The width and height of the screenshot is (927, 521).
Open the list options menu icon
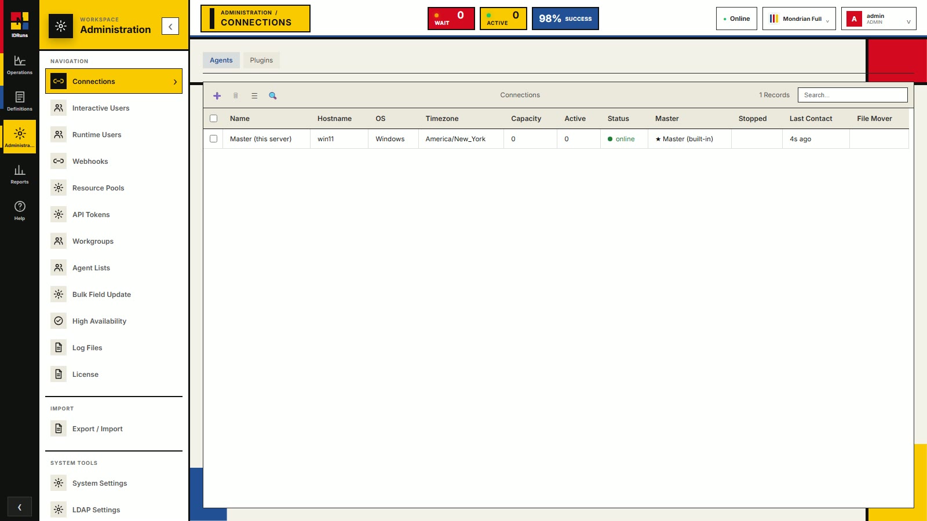tap(254, 96)
